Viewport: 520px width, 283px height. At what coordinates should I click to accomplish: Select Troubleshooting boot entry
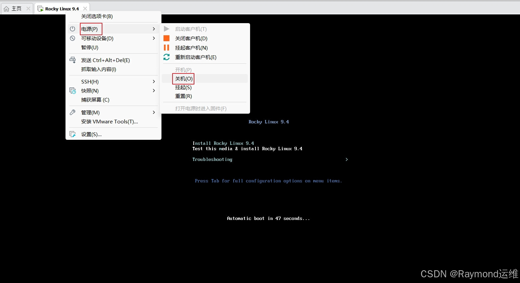click(212, 159)
